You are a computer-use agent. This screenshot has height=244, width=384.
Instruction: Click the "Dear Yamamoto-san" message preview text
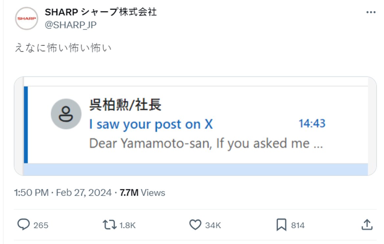click(x=205, y=144)
